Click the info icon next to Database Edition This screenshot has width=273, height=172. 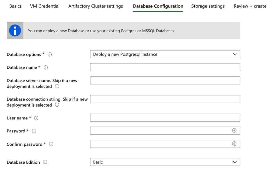point(45,162)
